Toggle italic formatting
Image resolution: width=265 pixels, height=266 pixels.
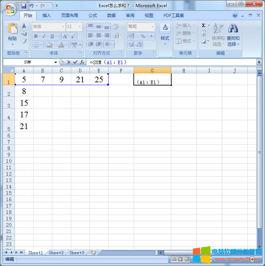tap(44, 36)
